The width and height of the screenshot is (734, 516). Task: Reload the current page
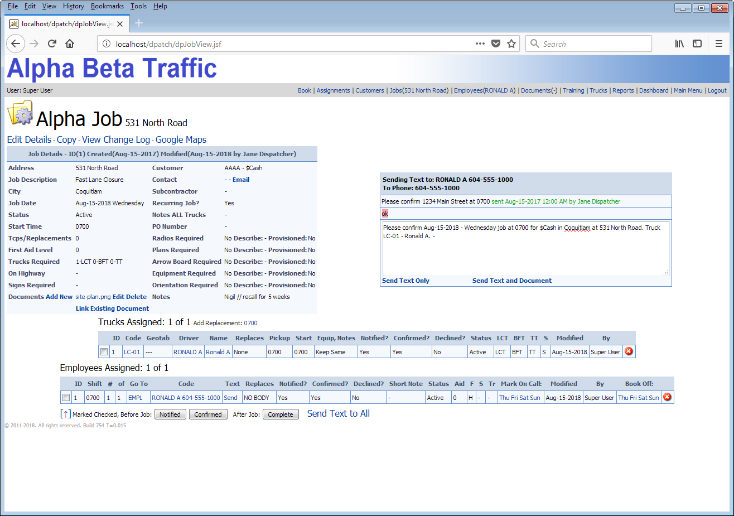click(x=52, y=44)
